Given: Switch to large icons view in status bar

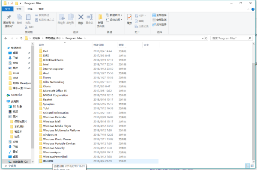Looking at the screenshot, I should coord(252,166).
